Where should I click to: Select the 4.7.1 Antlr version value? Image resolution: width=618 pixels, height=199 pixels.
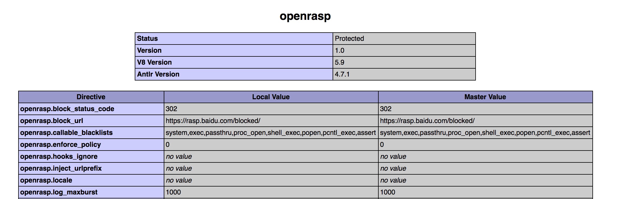coord(342,74)
